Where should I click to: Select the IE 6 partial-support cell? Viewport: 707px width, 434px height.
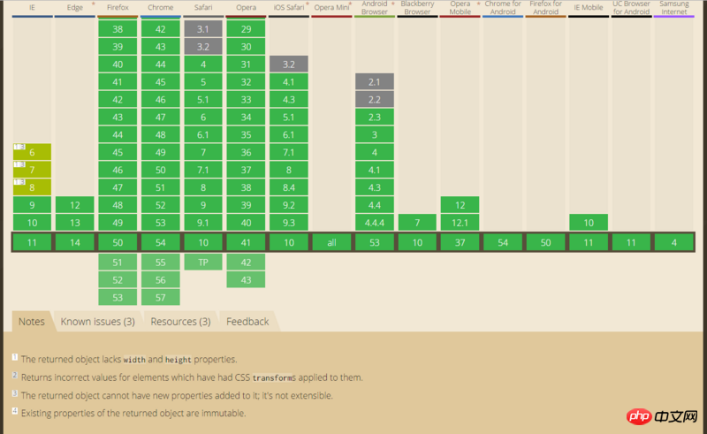point(32,152)
